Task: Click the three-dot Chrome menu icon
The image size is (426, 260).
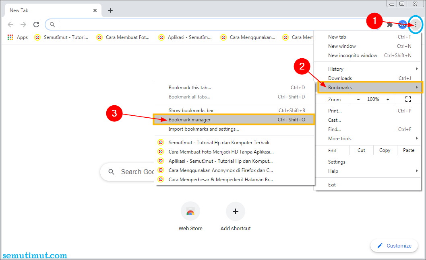Action: pos(415,24)
